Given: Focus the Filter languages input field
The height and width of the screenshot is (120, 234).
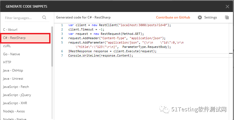Looking at the screenshot, I should (x=22, y=18).
